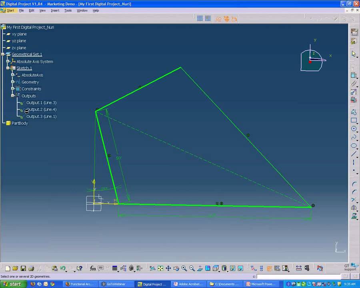Expand the Constraints node
The width and height of the screenshot is (360, 288).
coord(13,89)
